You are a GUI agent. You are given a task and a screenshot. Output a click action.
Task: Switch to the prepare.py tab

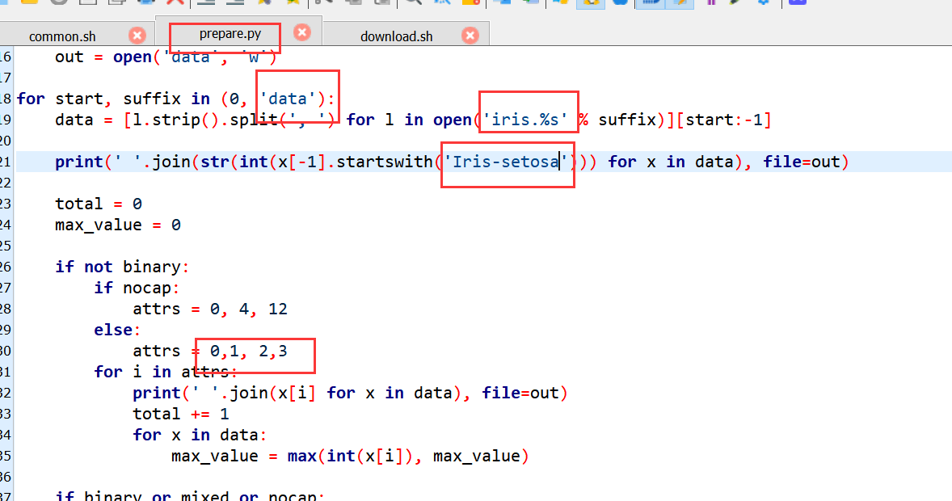click(230, 34)
